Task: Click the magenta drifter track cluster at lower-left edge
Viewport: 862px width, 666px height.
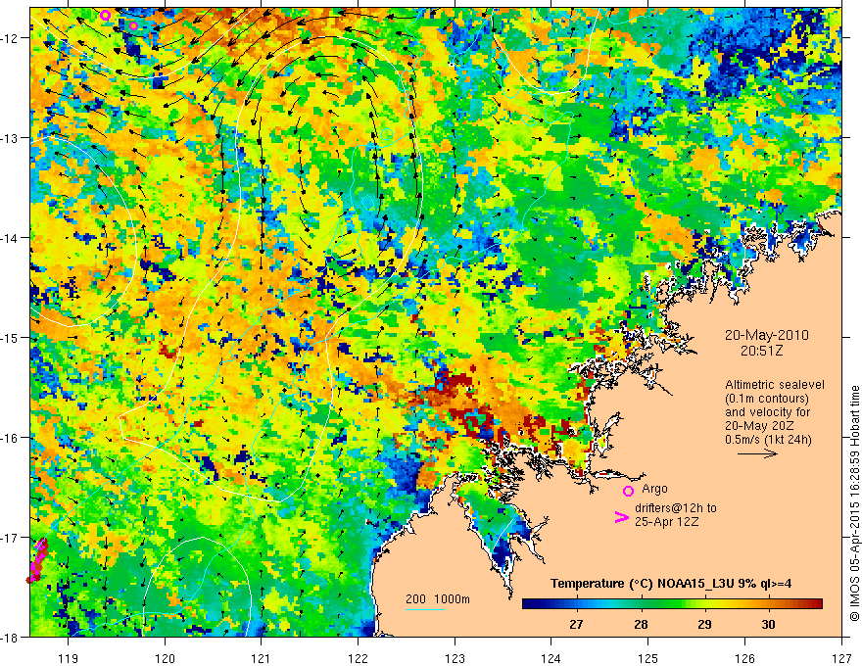Action: [37, 560]
